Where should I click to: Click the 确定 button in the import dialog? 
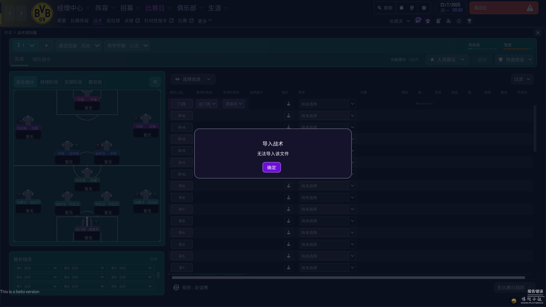[x=271, y=167]
